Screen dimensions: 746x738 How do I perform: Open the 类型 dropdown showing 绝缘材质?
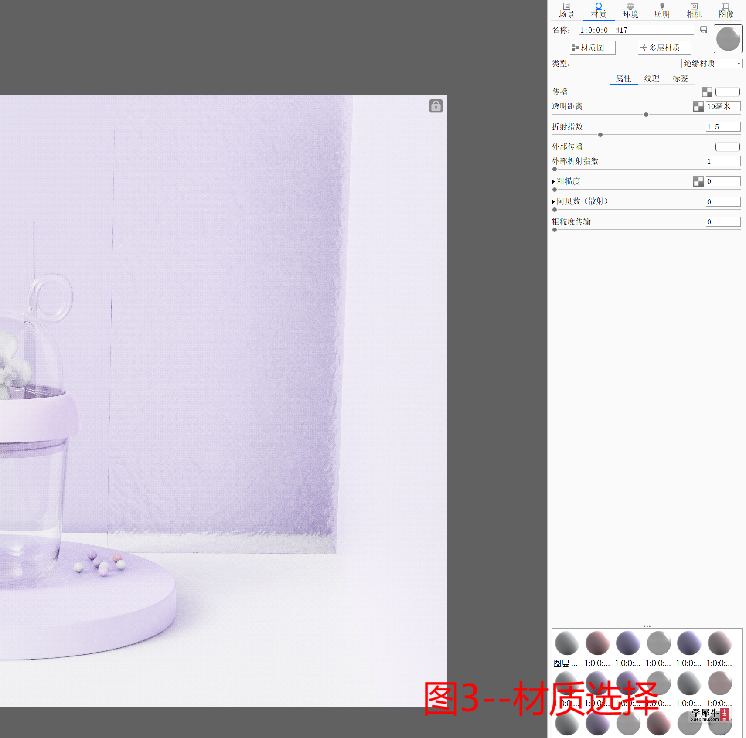click(x=712, y=64)
